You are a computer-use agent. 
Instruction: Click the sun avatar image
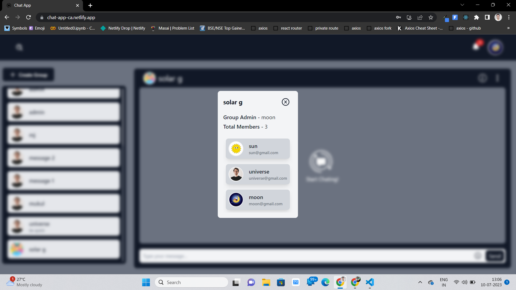coord(236,148)
